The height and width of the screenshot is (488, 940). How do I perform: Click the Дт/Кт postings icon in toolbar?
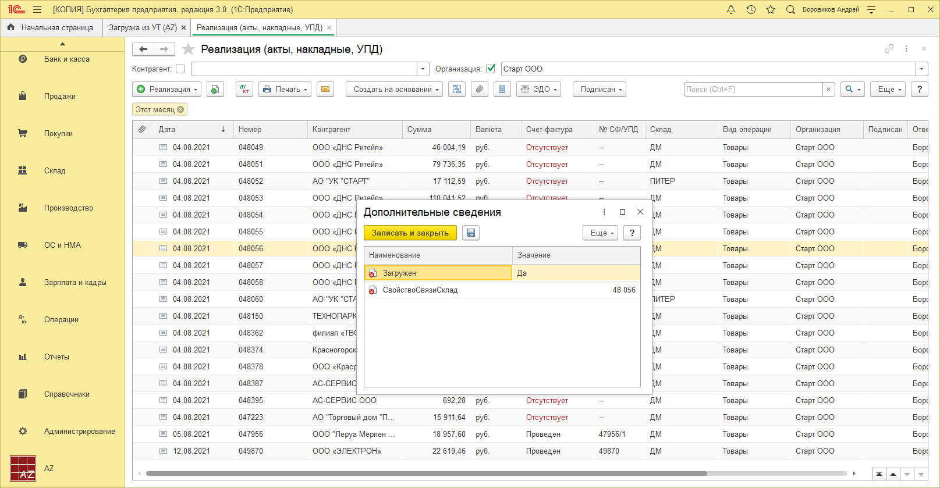pyautogui.click(x=244, y=89)
